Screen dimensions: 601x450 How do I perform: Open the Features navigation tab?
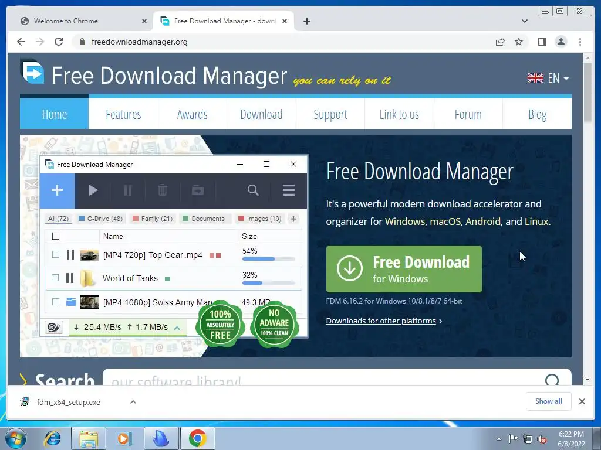click(123, 114)
